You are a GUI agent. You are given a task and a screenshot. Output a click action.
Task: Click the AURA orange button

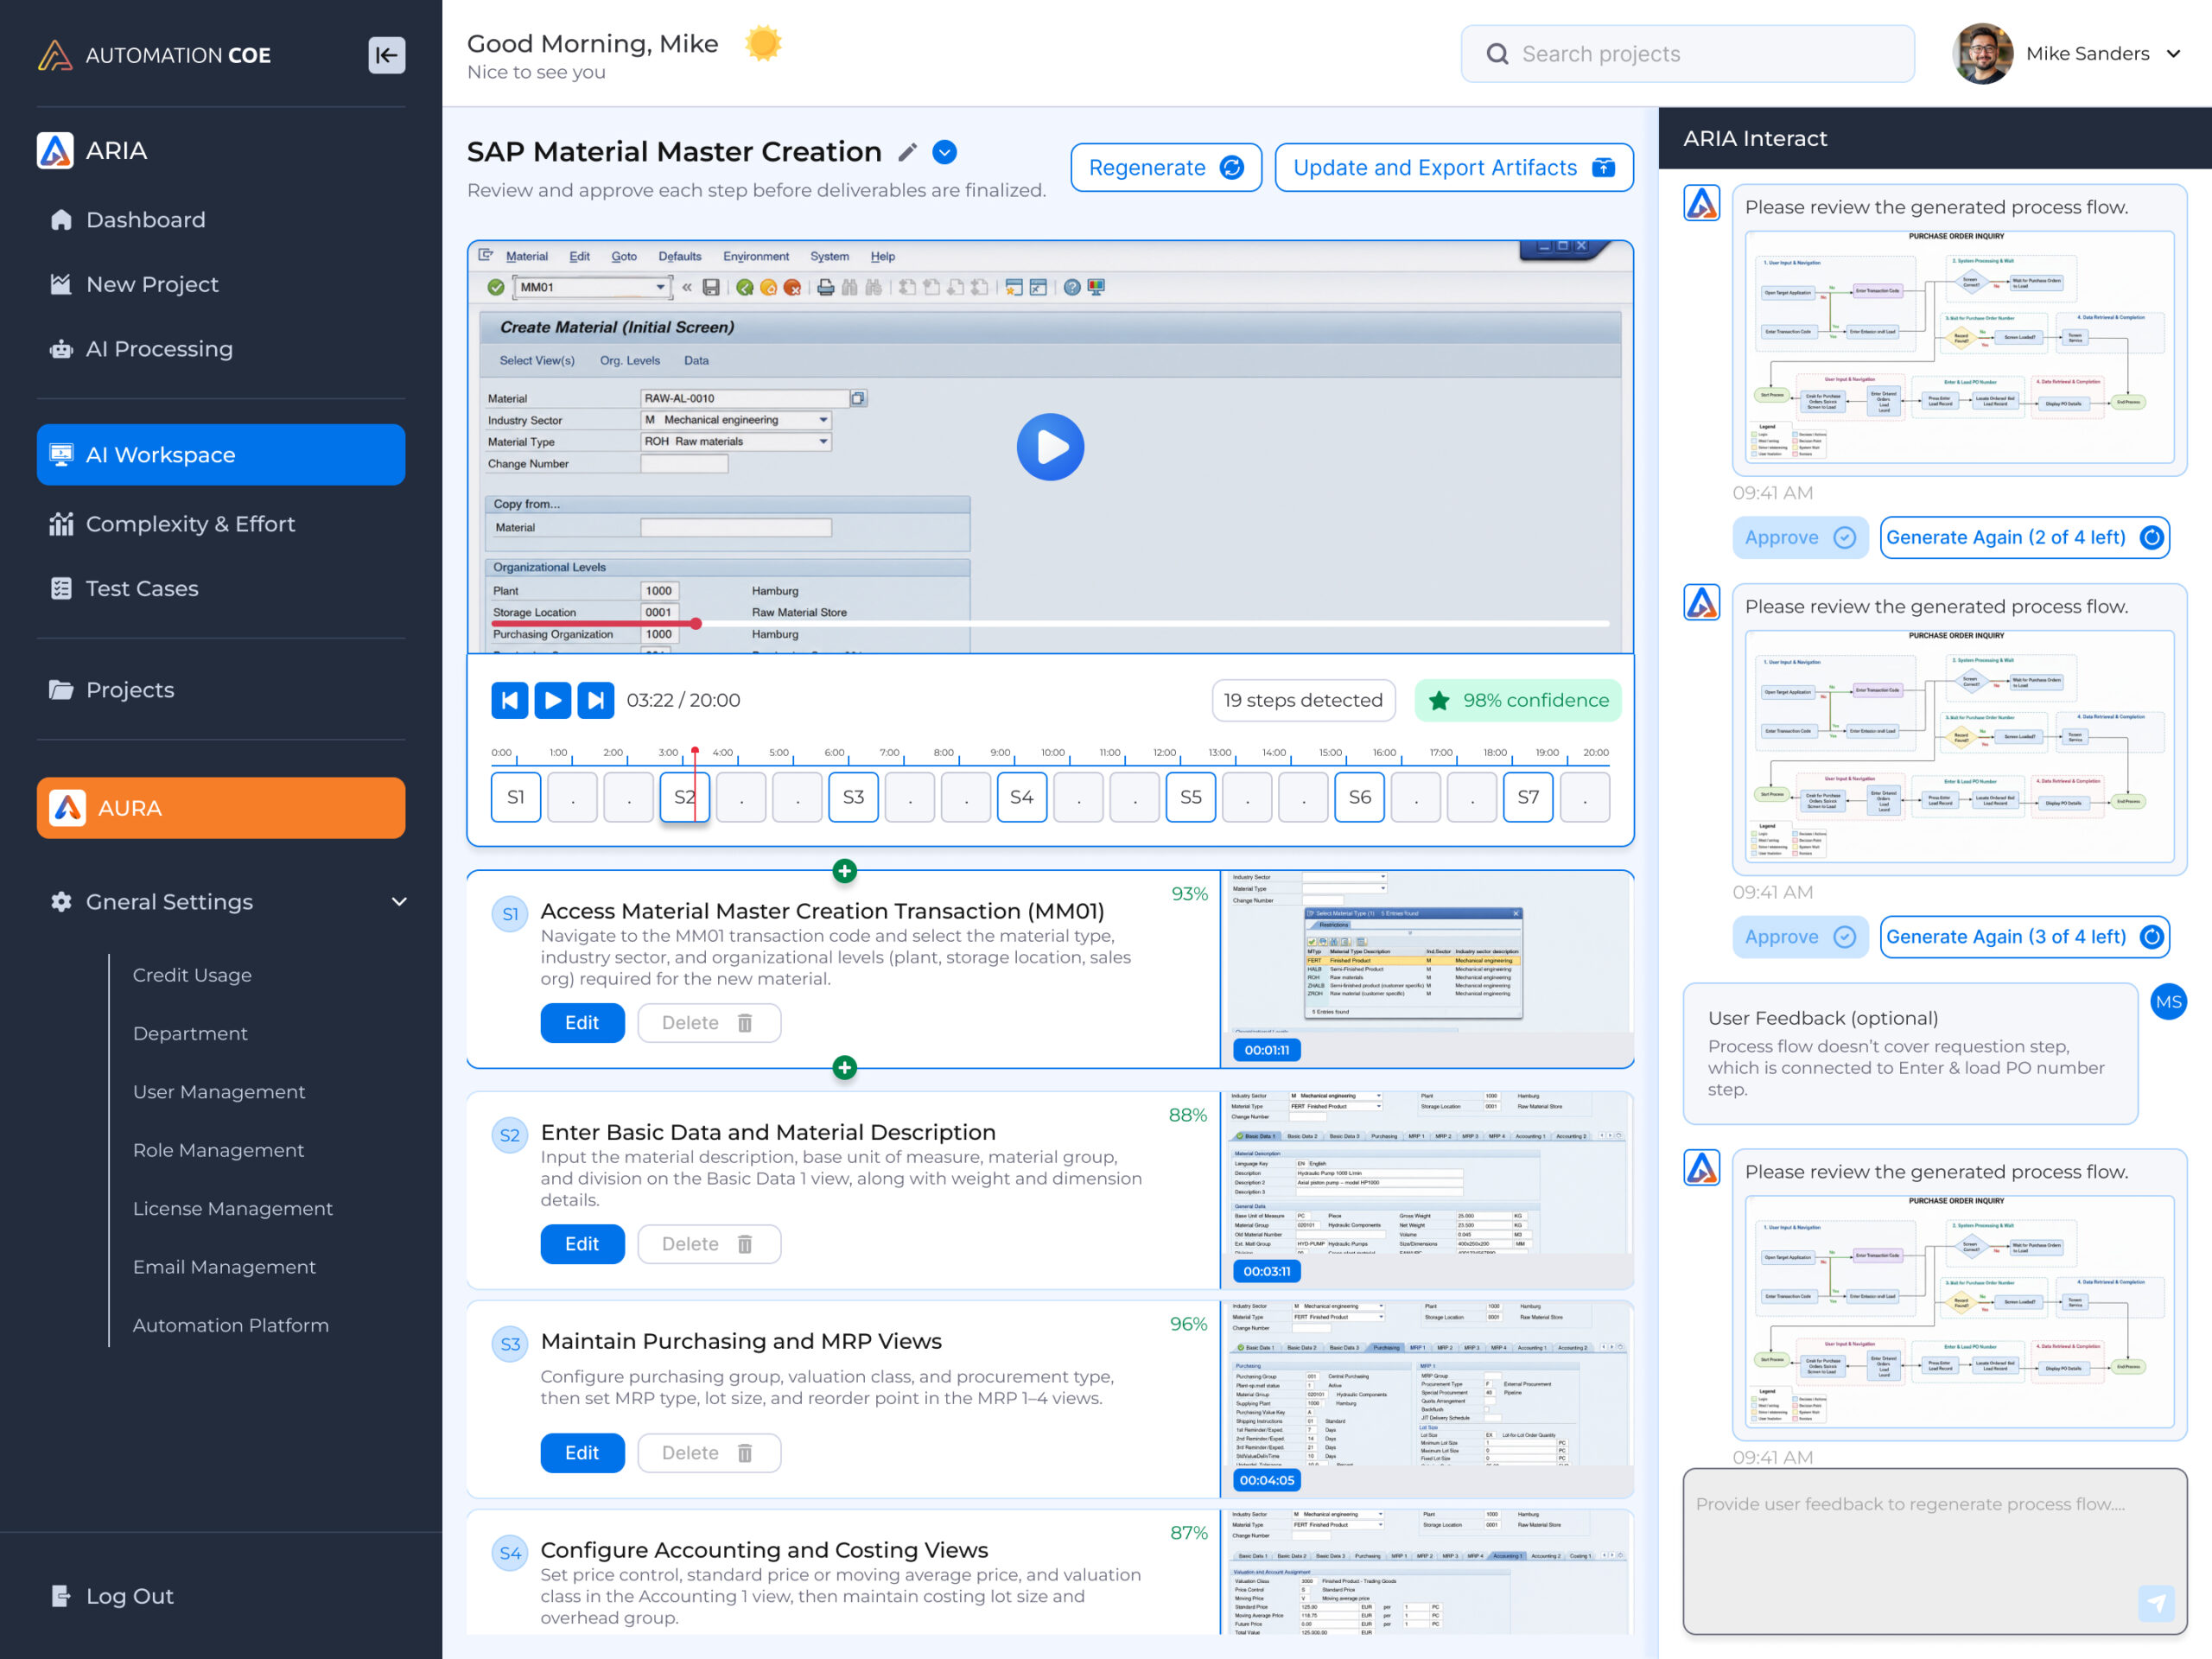pyautogui.click(x=221, y=808)
